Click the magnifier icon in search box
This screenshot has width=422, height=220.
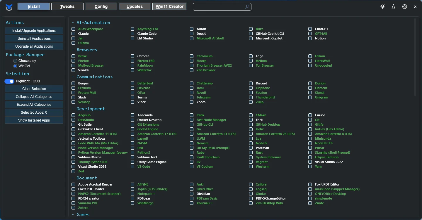pos(247,6)
